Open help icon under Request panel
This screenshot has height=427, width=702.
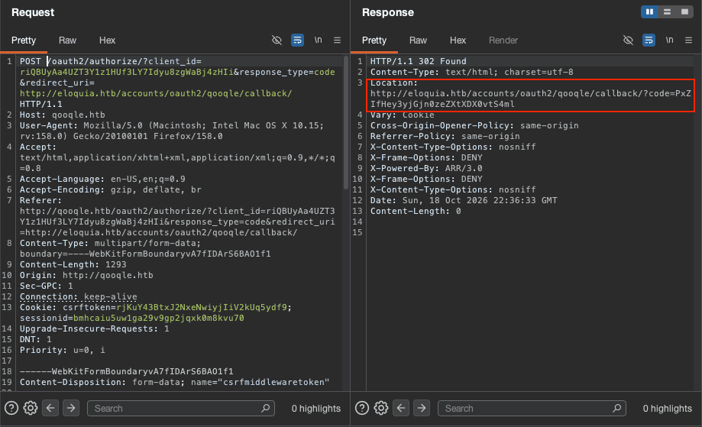[x=11, y=408]
